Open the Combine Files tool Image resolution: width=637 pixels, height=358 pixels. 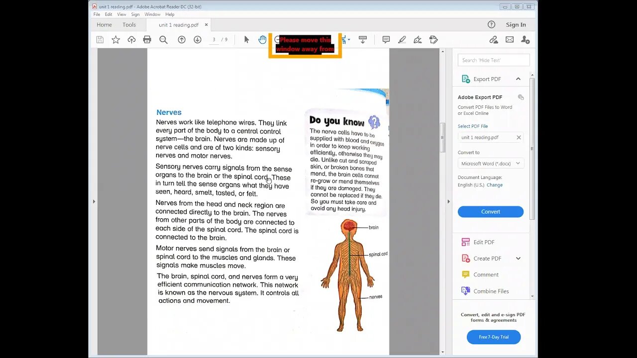pos(491,291)
